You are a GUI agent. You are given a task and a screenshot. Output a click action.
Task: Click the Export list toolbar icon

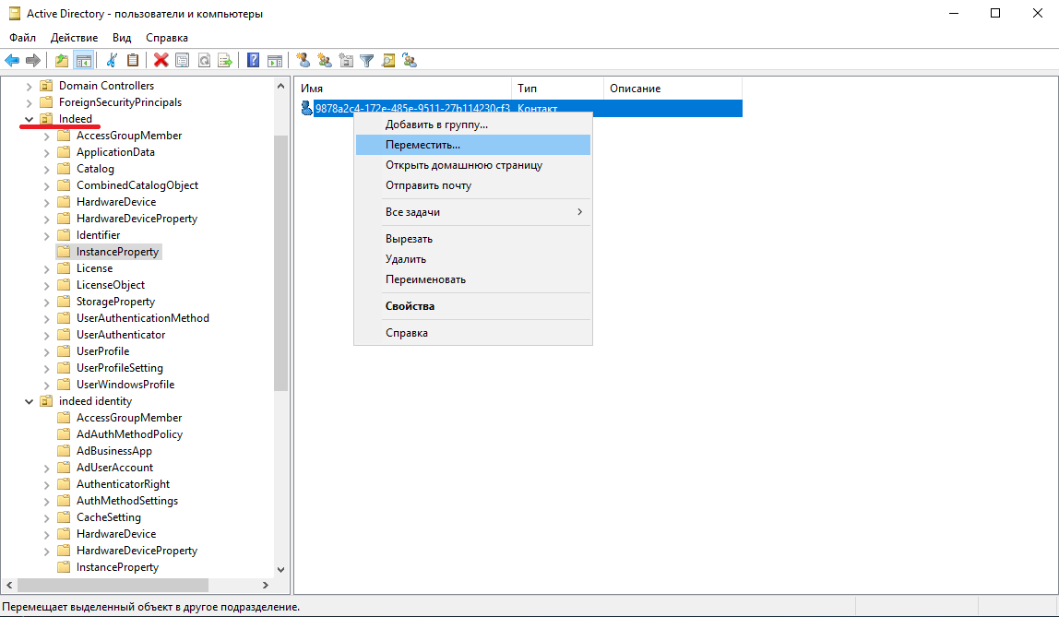pos(224,61)
